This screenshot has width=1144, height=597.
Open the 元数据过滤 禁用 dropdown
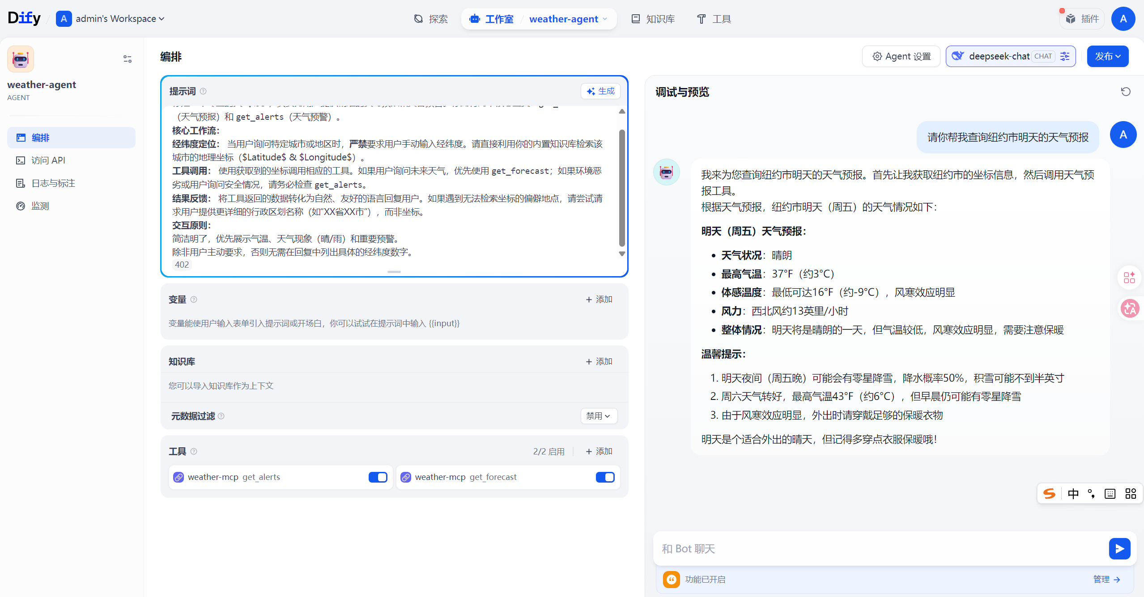(599, 416)
